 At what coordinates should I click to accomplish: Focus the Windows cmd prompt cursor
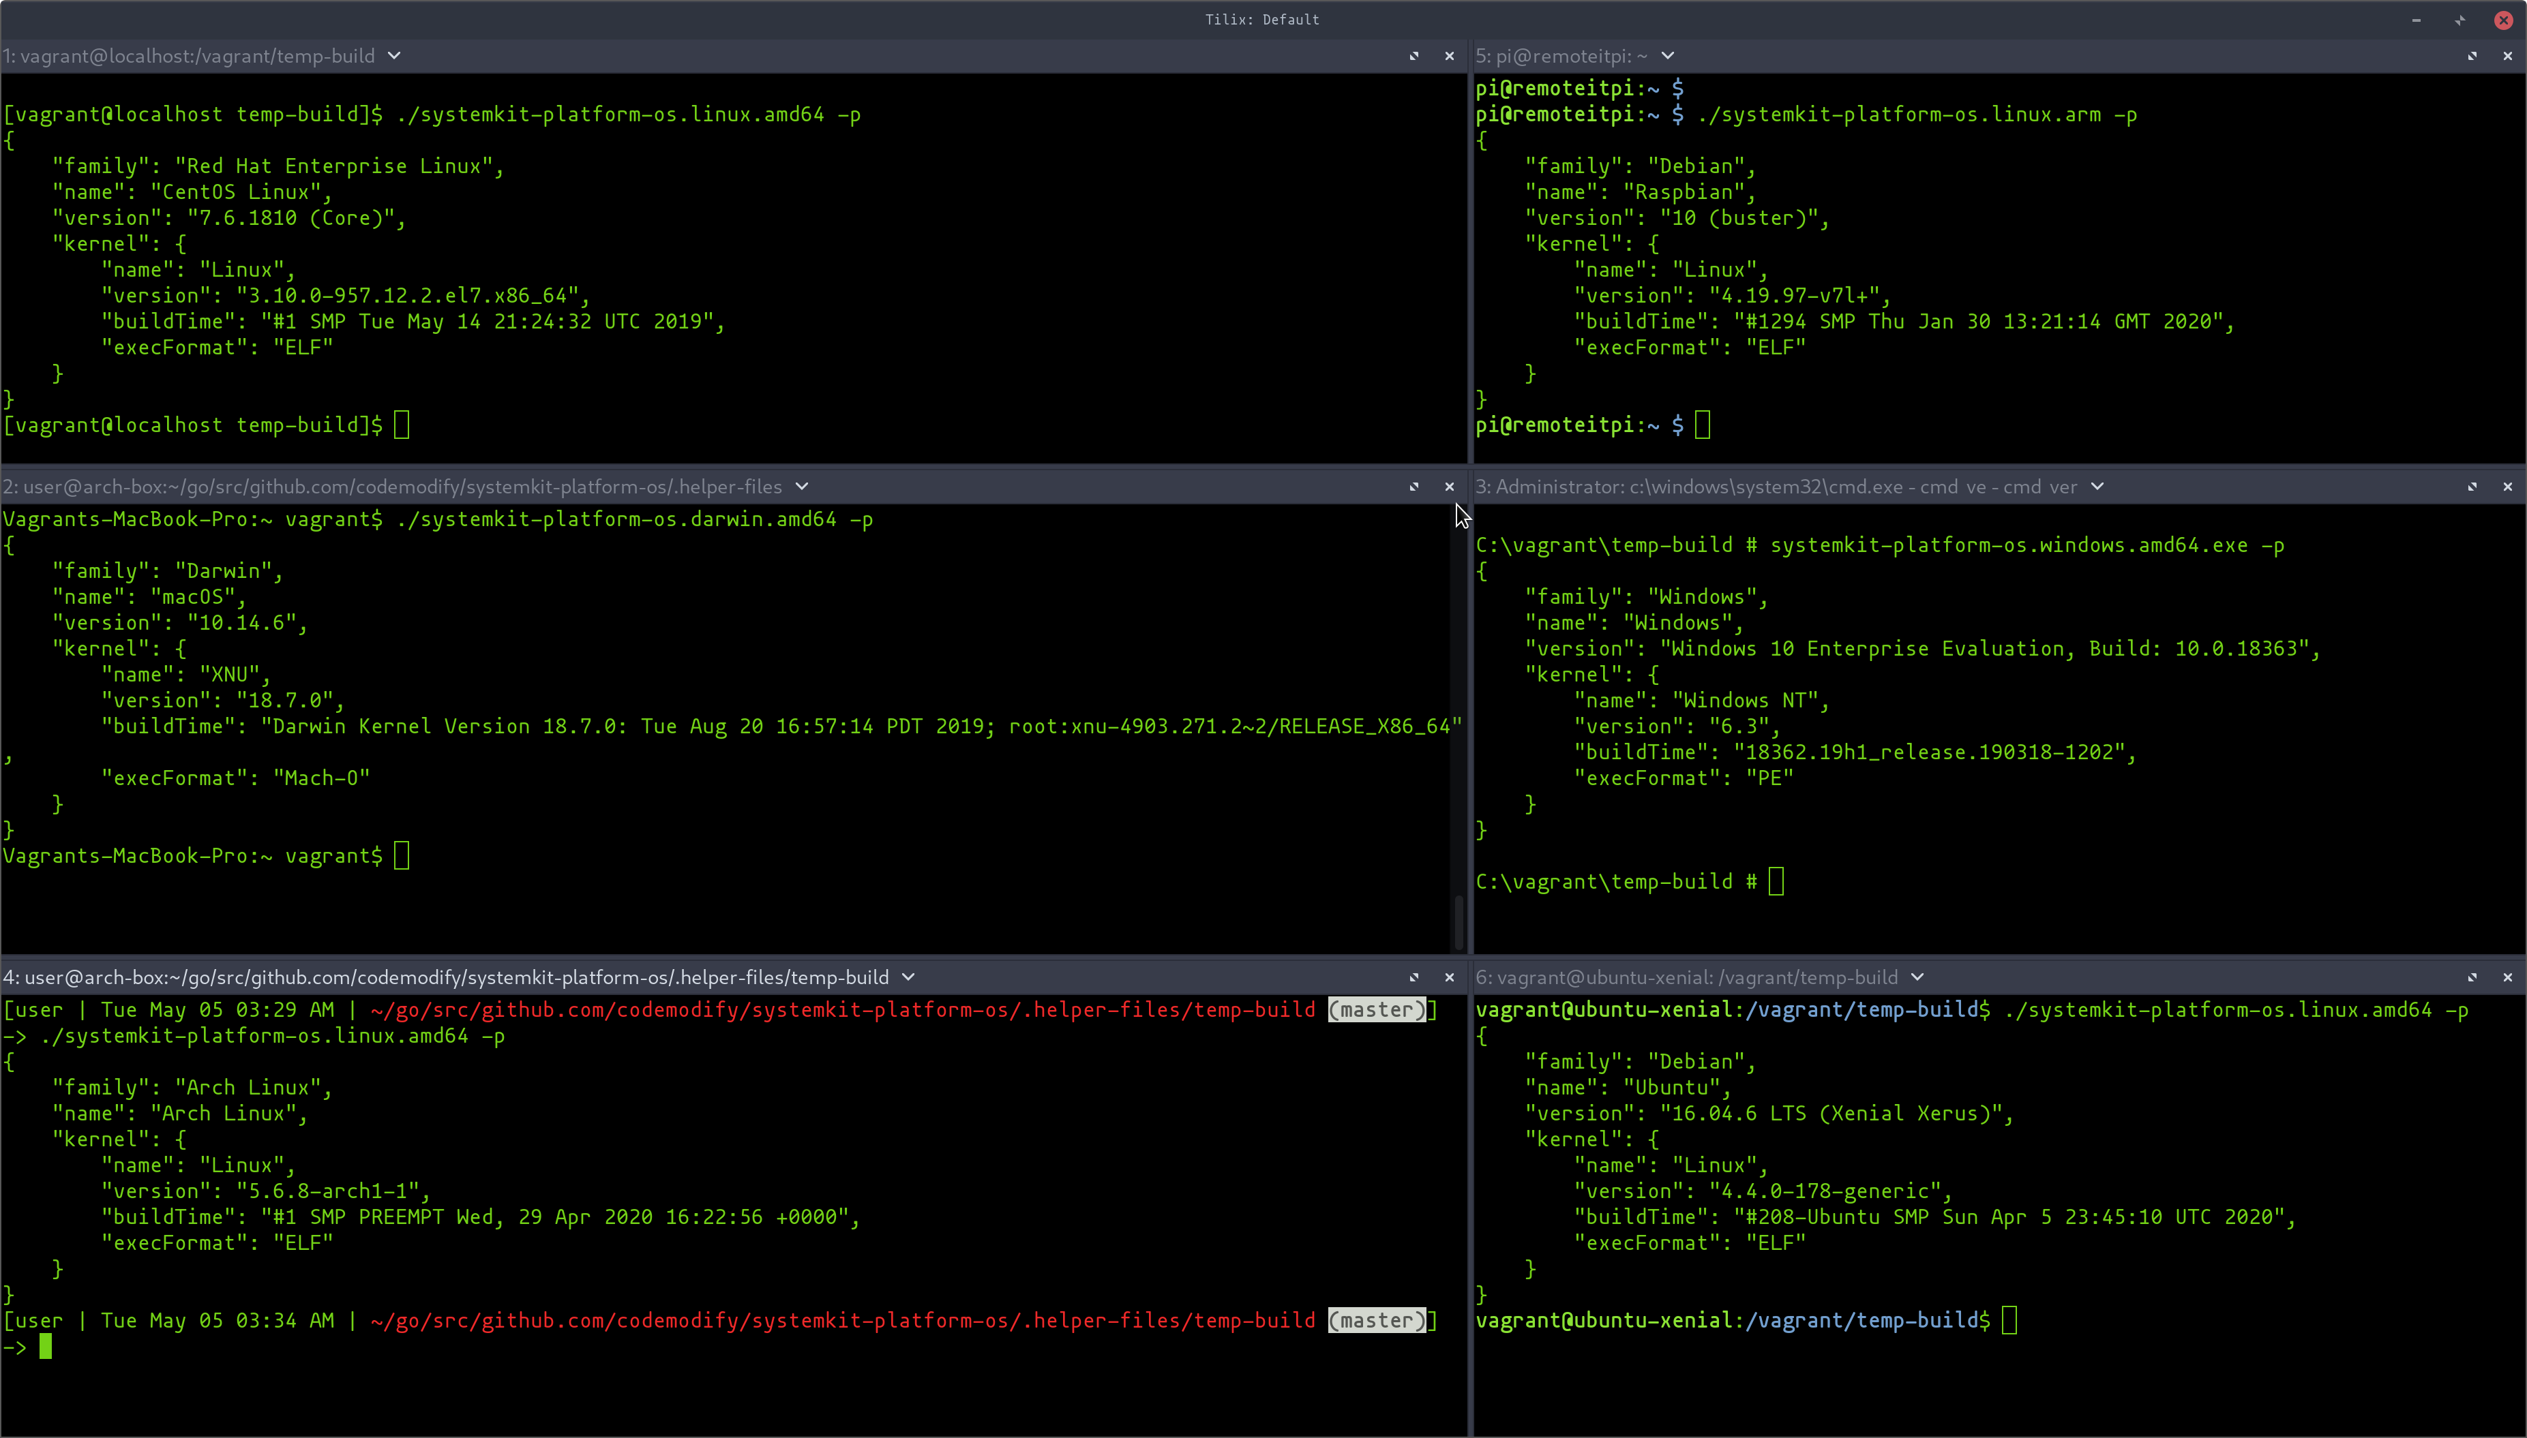pyautogui.click(x=1776, y=882)
